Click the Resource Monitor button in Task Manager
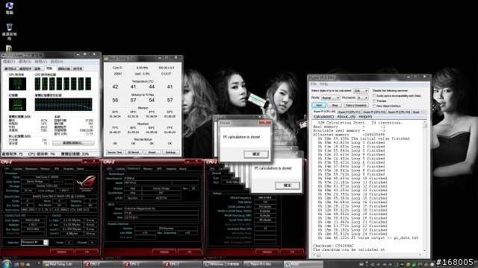 (73, 143)
